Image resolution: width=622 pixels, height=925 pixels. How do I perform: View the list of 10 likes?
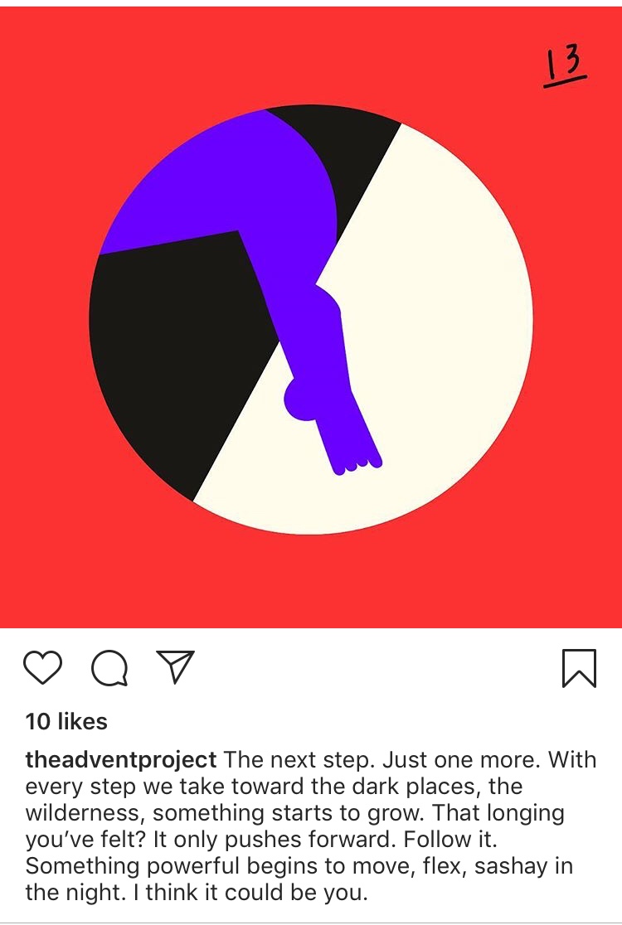[66, 721]
